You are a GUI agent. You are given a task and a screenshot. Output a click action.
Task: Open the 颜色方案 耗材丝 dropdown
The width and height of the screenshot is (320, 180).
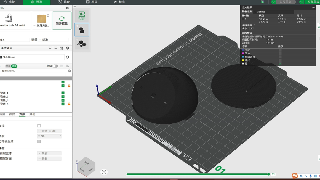click(x=274, y=12)
